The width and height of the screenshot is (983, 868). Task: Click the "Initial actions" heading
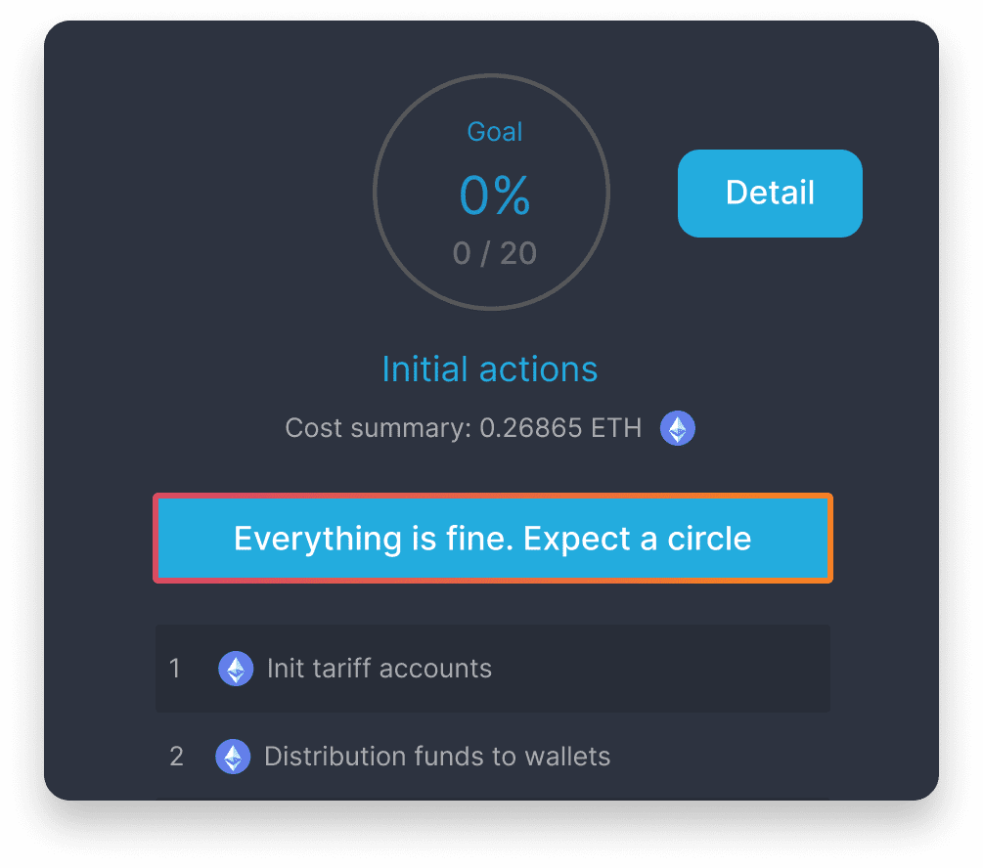[489, 369]
